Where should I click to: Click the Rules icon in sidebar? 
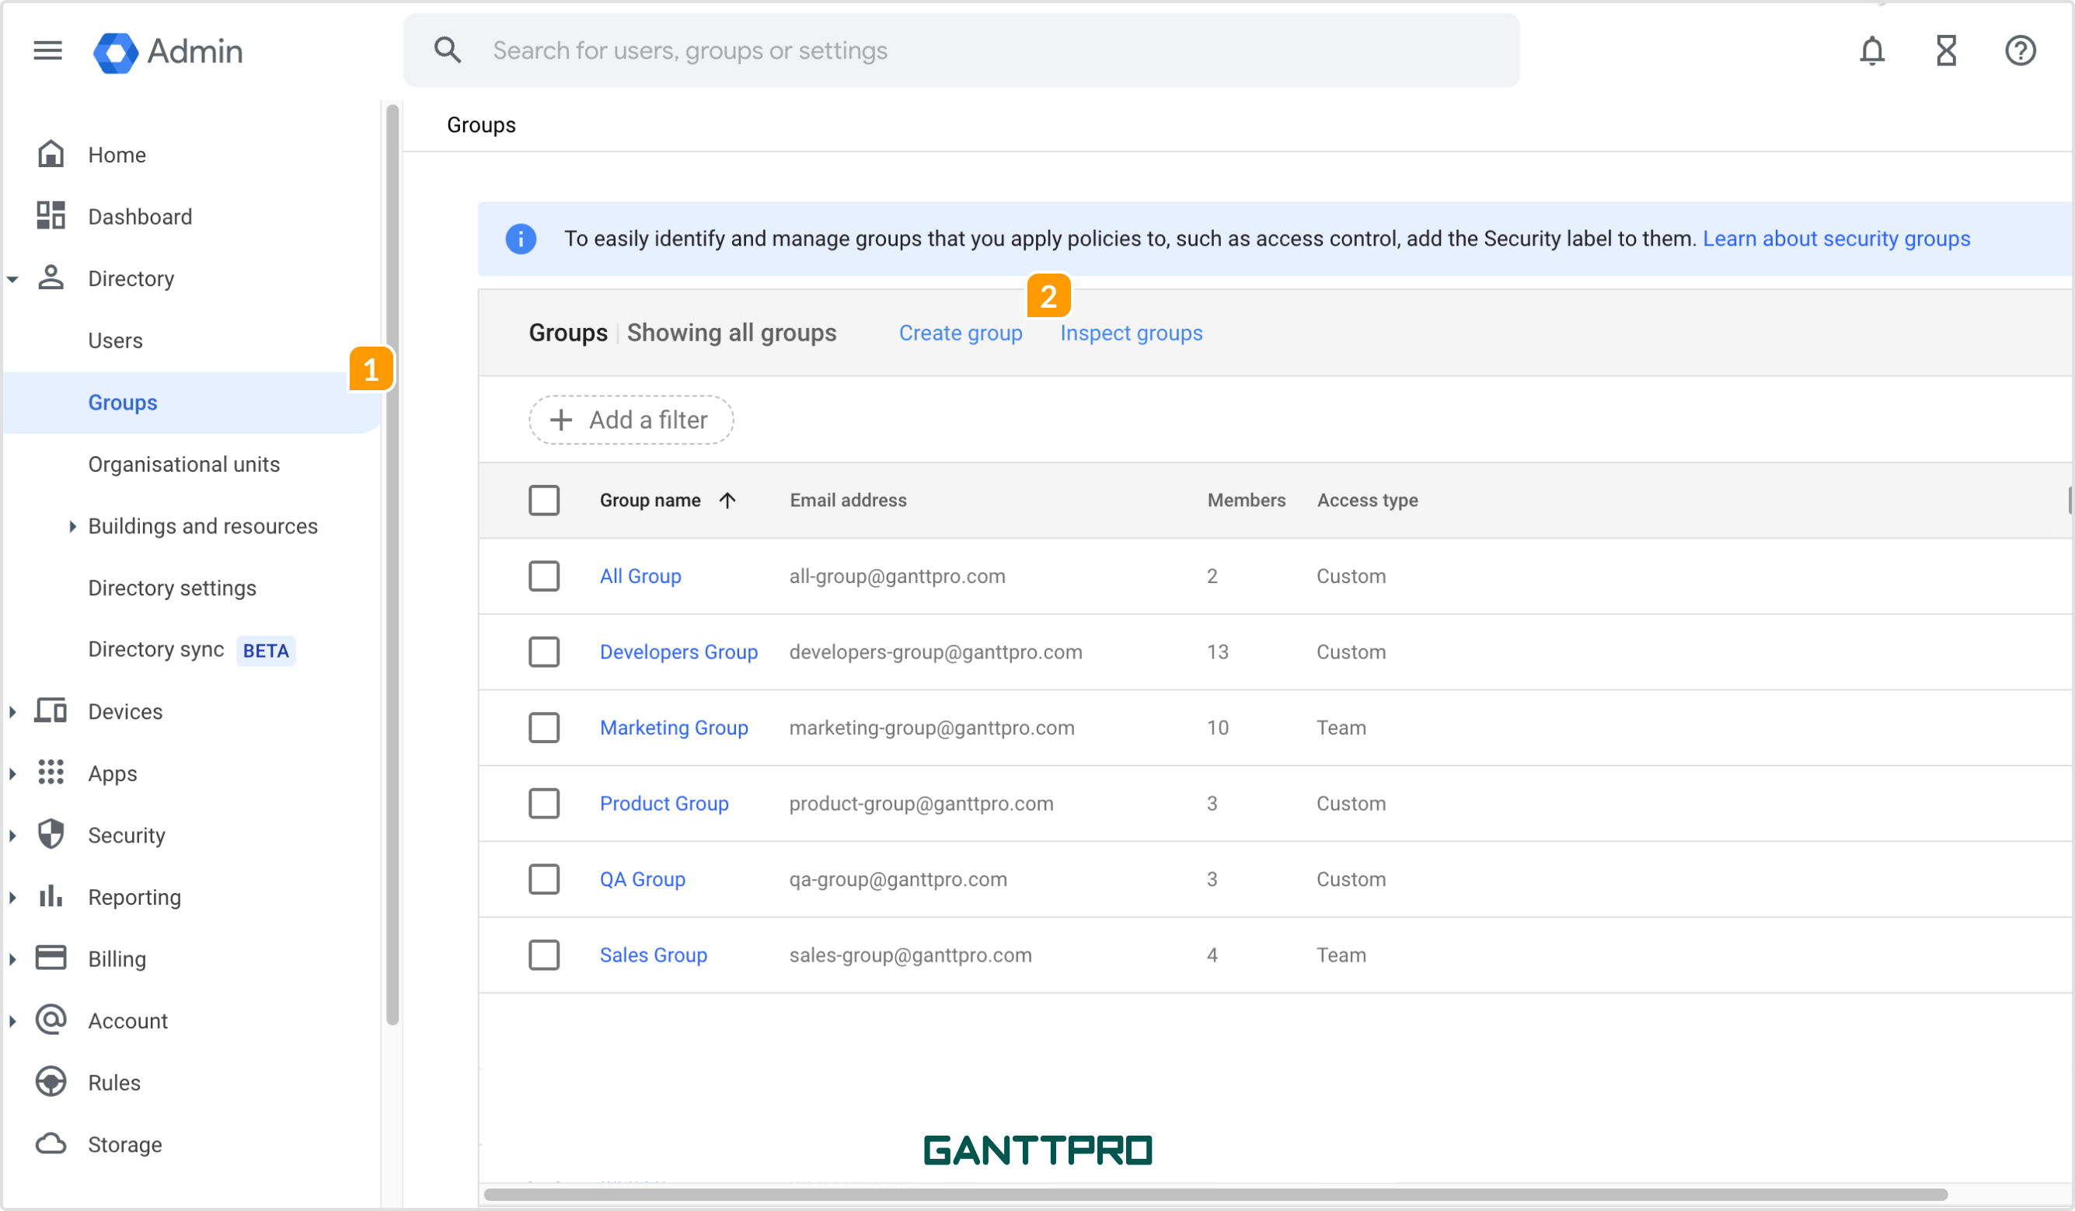point(51,1081)
